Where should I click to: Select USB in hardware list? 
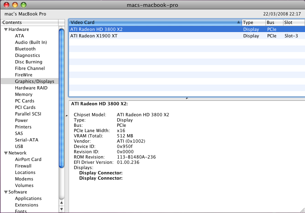(x=19, y=146)
